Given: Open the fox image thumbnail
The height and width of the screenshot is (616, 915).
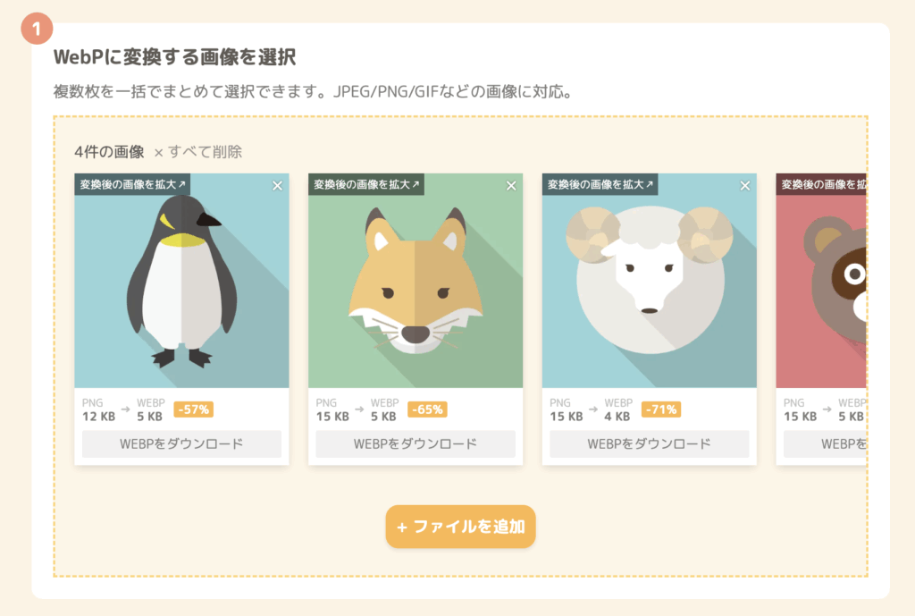Looking at the screenshot, I should (416, 280).
